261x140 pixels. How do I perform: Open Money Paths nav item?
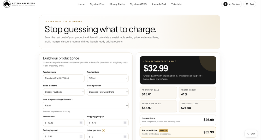(117, 4)
